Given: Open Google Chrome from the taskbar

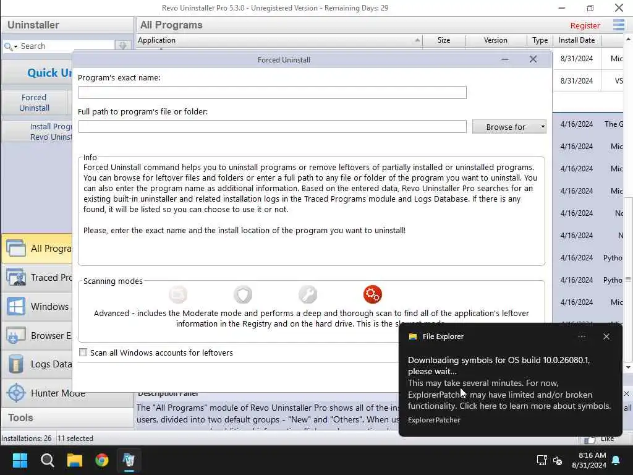Looking at the screenshot, I should pos(102,460).
